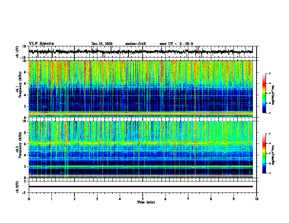This screenshot has width=289, height=223.
Task: Click the "ch.1(V)" waveform axis label
Action: click(17, 52)
